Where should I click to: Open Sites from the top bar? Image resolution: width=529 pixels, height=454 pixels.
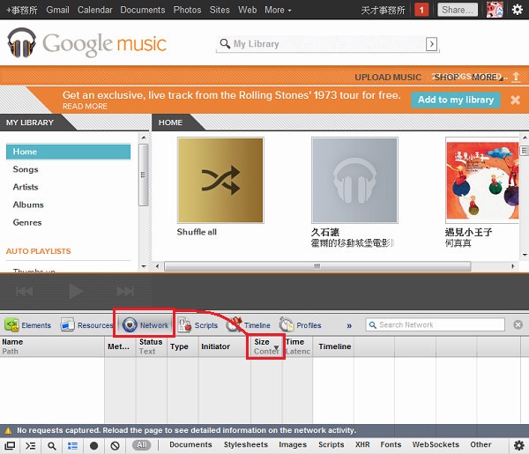tap(220, 10)
